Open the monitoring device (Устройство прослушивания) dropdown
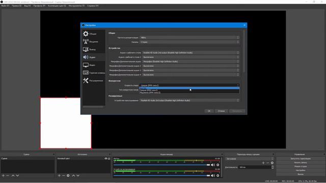Image resolution: width=326 pixels, height=183 pixels. [189, 101]
